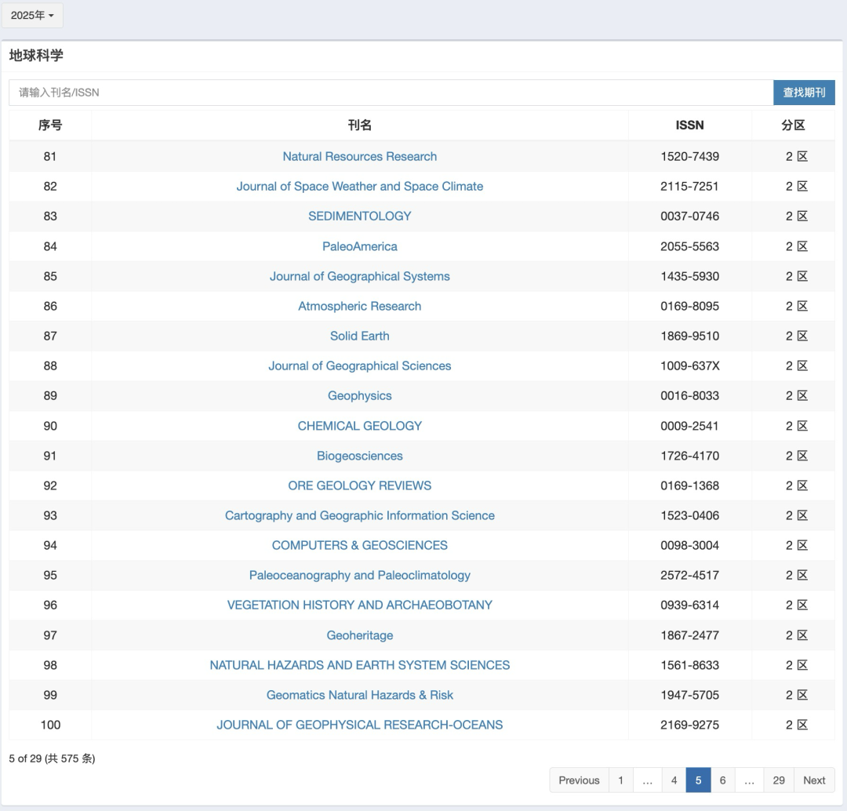Viewport: 847px width, 811px height.
Task: Click the ISSN value 1867-2477
Action: [690, 635]
